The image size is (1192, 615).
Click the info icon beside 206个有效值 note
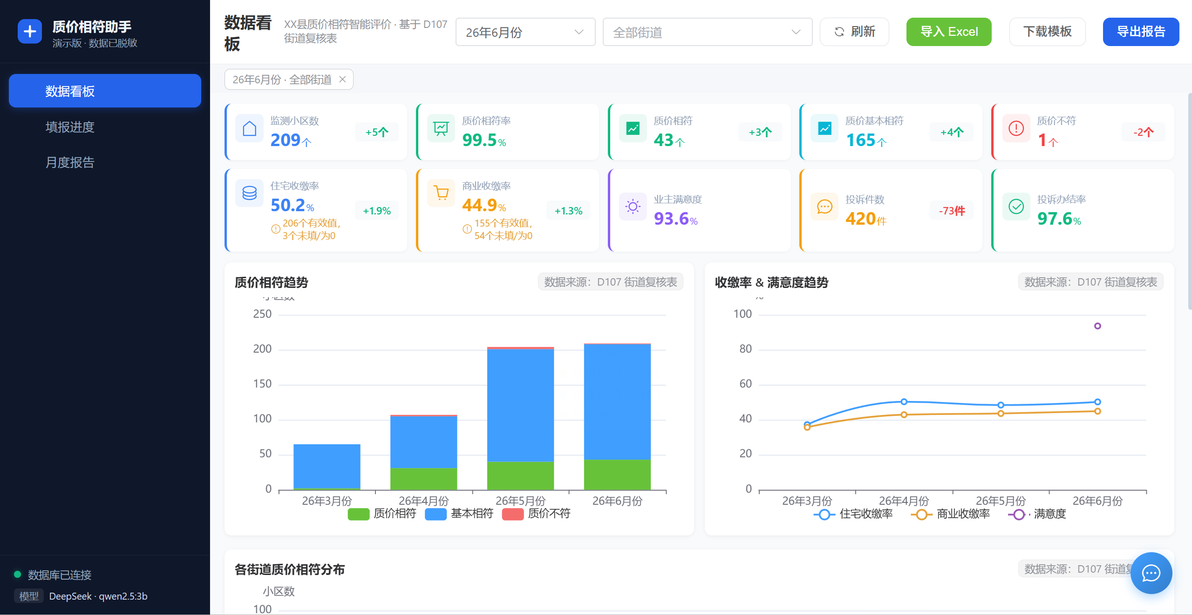pyautogui.click(x=276, y=229)
